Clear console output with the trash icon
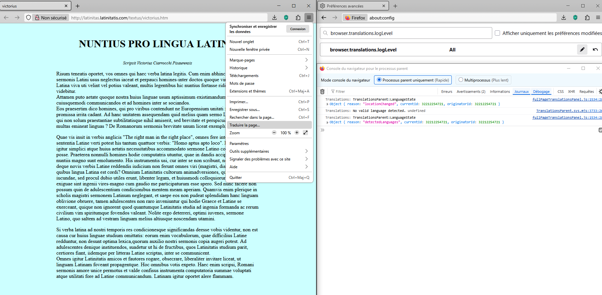Viewport: 602px width, 295px height. [x=322, y=92]
